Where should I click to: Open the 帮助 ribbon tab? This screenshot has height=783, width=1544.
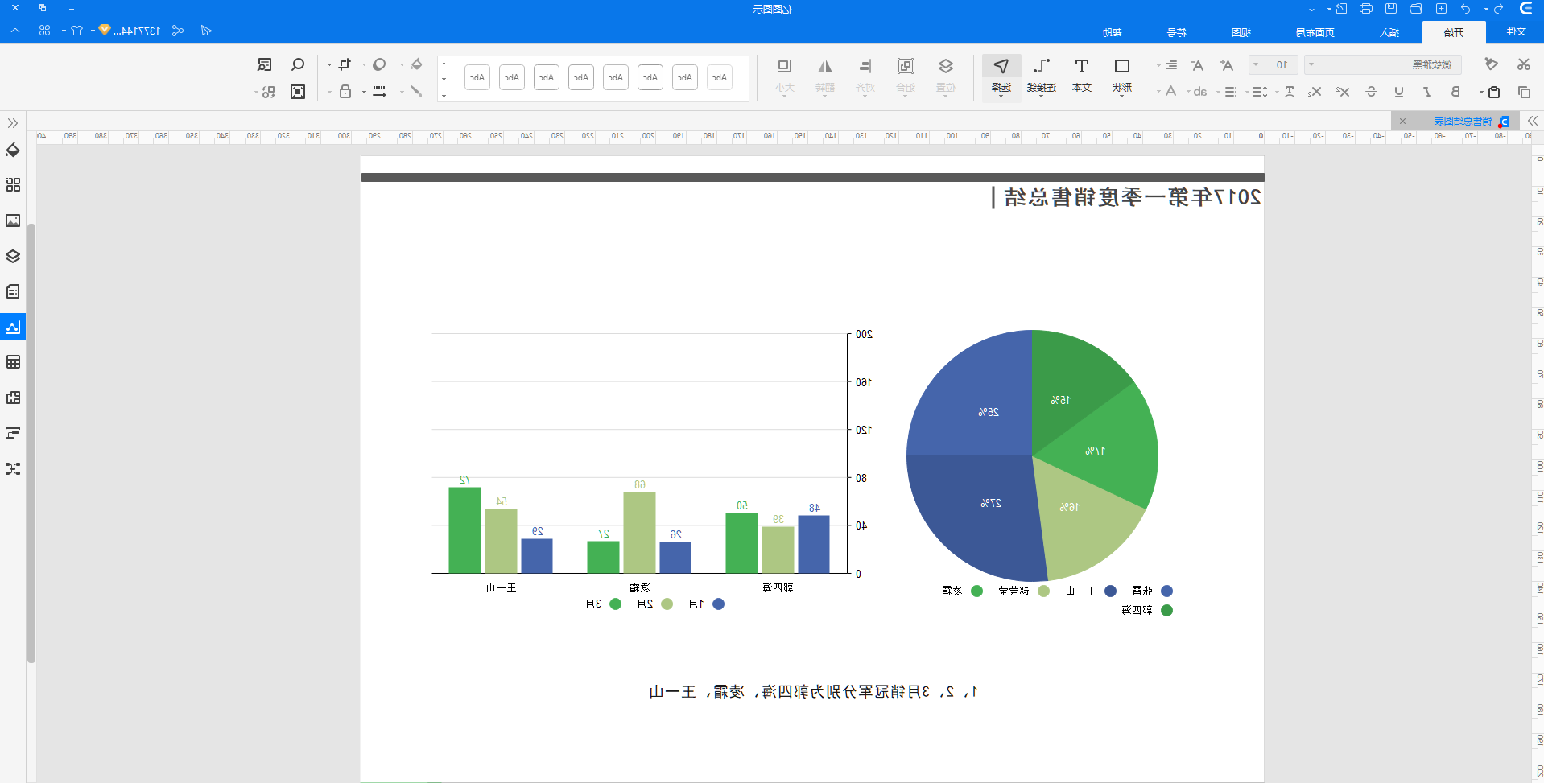coord(1113,32)
